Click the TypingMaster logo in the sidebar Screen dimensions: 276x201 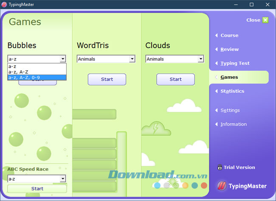[242, 186]
